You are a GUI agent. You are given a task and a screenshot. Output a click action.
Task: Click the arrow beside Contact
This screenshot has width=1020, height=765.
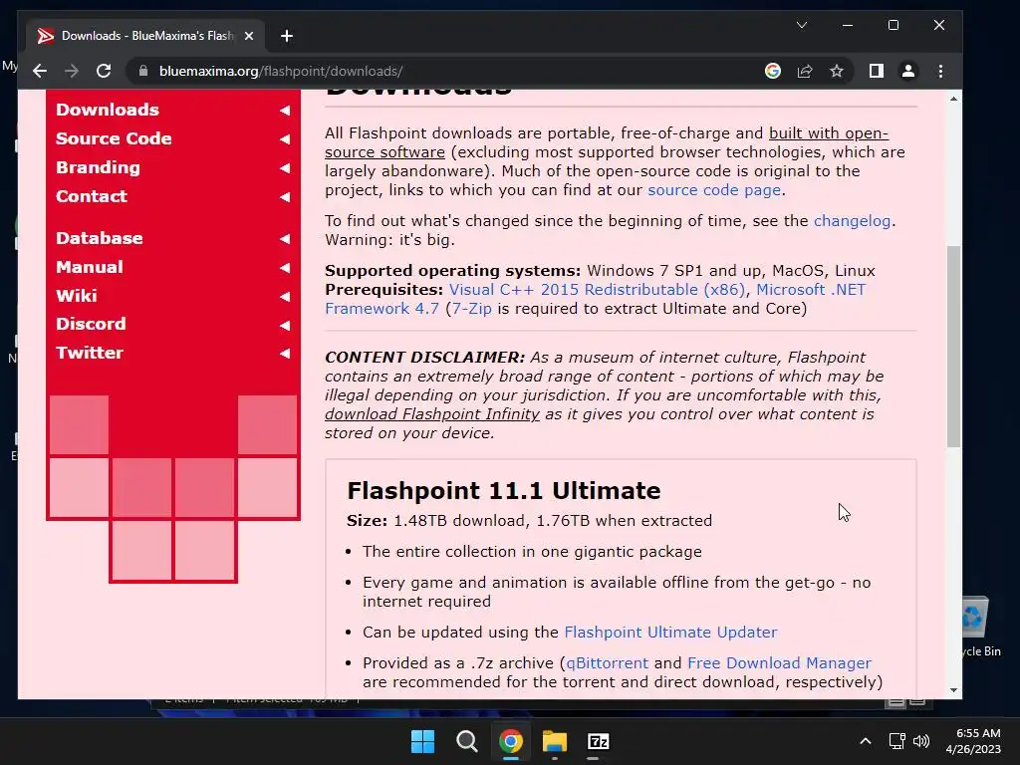285,196
